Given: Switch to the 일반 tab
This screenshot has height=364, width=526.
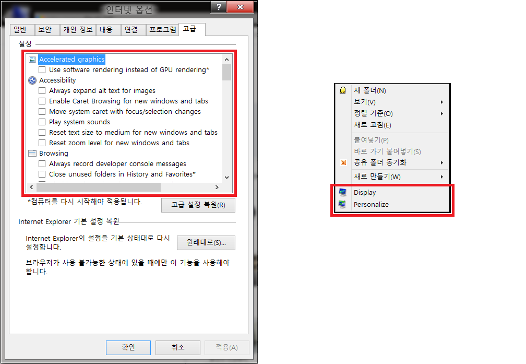Looking at the screenshot, I should click(22, 30).
